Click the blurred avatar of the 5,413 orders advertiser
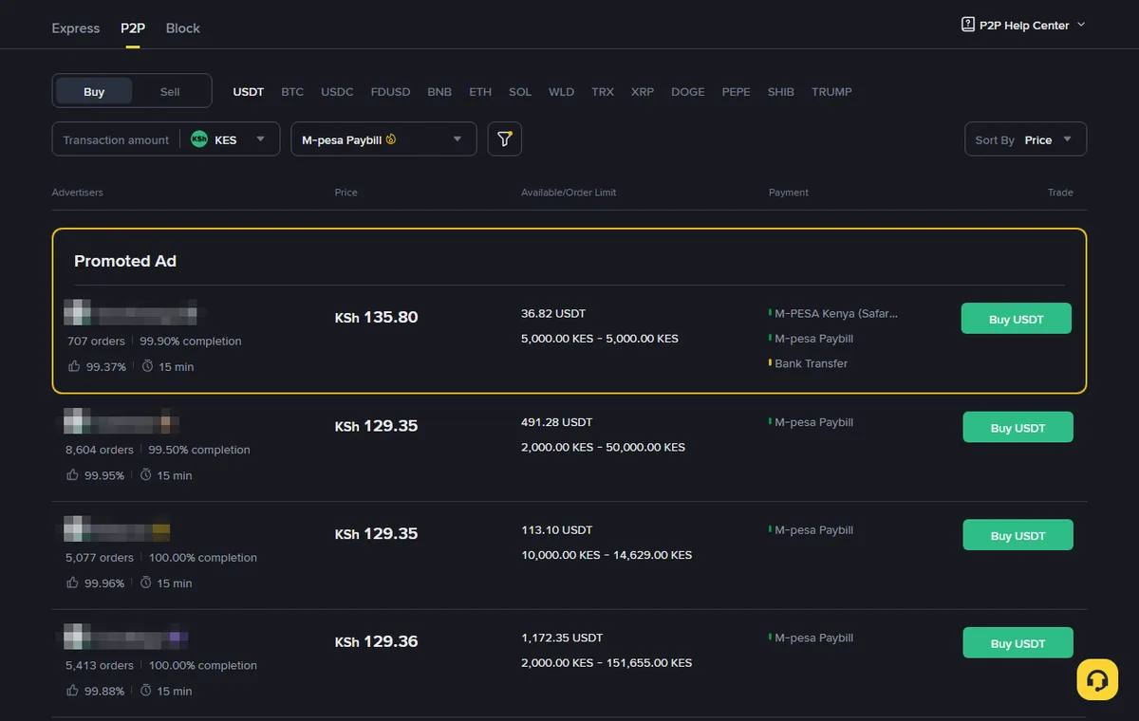 tap(77, 637)
